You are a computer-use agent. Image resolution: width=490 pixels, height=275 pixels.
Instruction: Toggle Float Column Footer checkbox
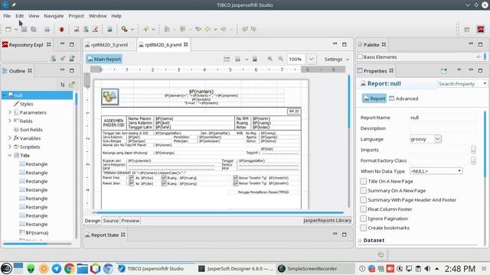(364, 209)
